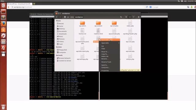Open a new Firefox tab
The width and height of the screenshot is (196, 110).
point(34,4)
